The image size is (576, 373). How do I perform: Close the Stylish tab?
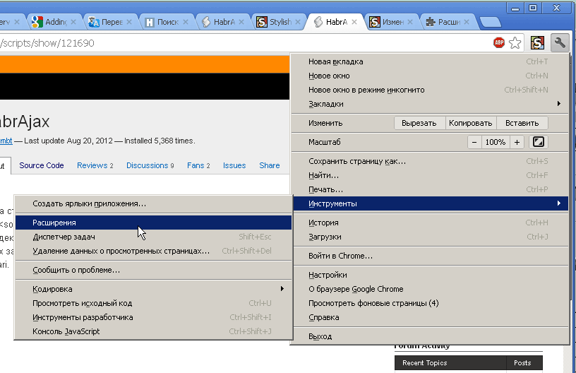pos(298,22)
